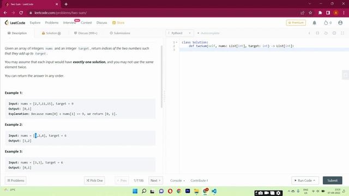This screenshot has width=349, height=196.
Task: Open File Explorer from taskbar
Action: [x=196, y=191]
